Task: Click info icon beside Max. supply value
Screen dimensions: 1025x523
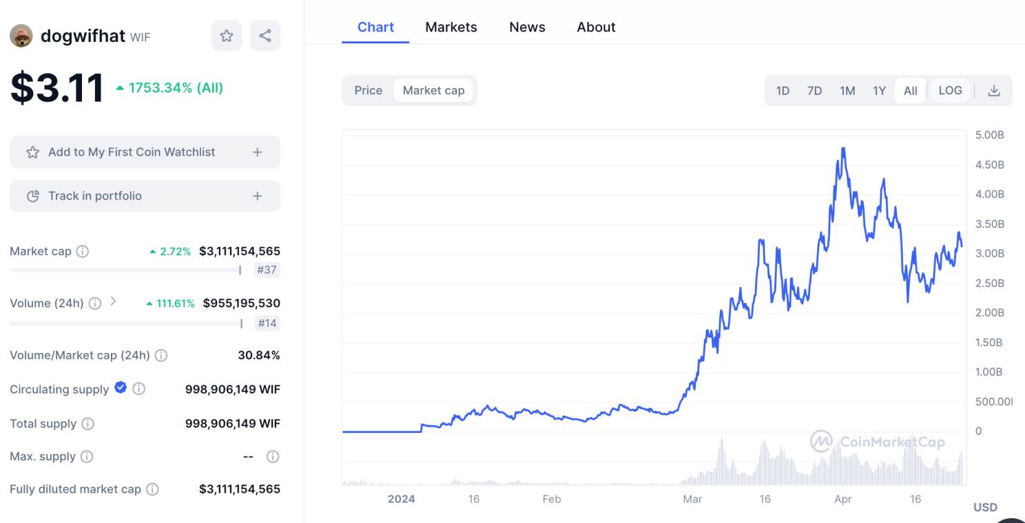Action: click(x=273, y=456)
